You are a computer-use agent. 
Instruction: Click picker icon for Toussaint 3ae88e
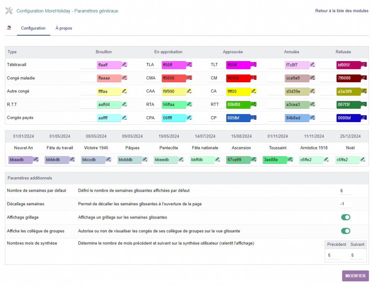tap(290, 159)
